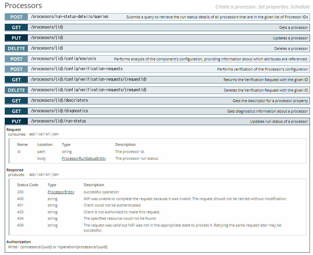Click the Write authorization path text
Viewport: 313px width, 255px height.
click(x=58, y=247)
